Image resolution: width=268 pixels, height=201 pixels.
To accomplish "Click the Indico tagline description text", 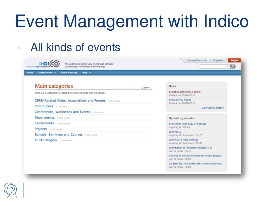I will pyautogui.click(x=89, y=65).
